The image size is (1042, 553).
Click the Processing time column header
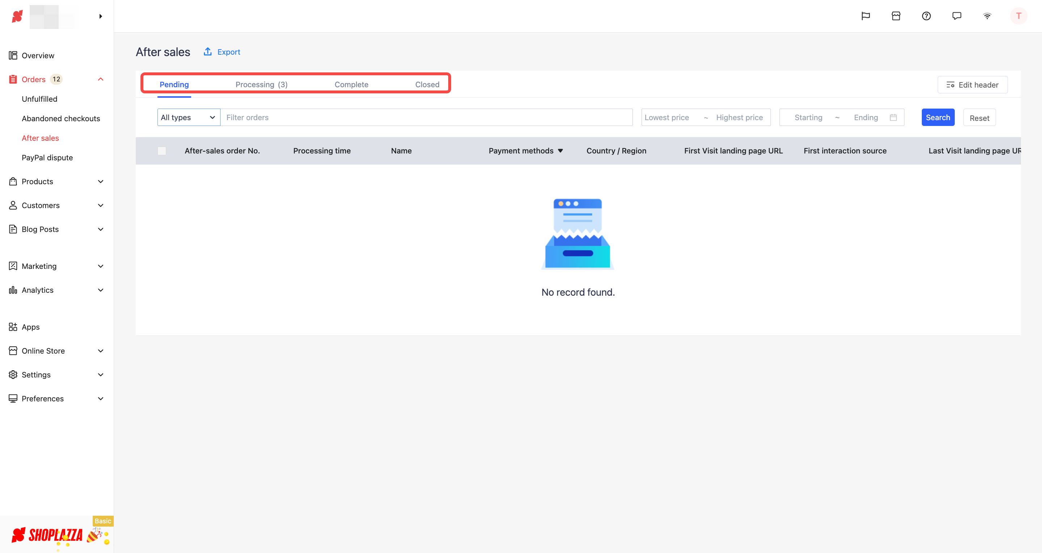pos(322,151)
